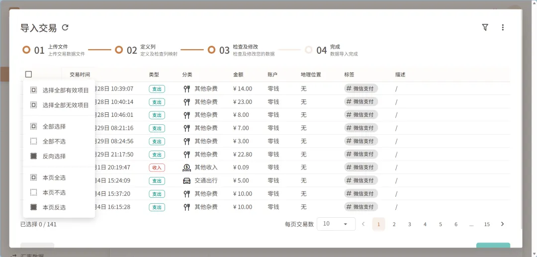This screenshot has width=537, height=257.
Task: Pick 本页全选 in the dropdown menu
Action: tap(59, 177)
